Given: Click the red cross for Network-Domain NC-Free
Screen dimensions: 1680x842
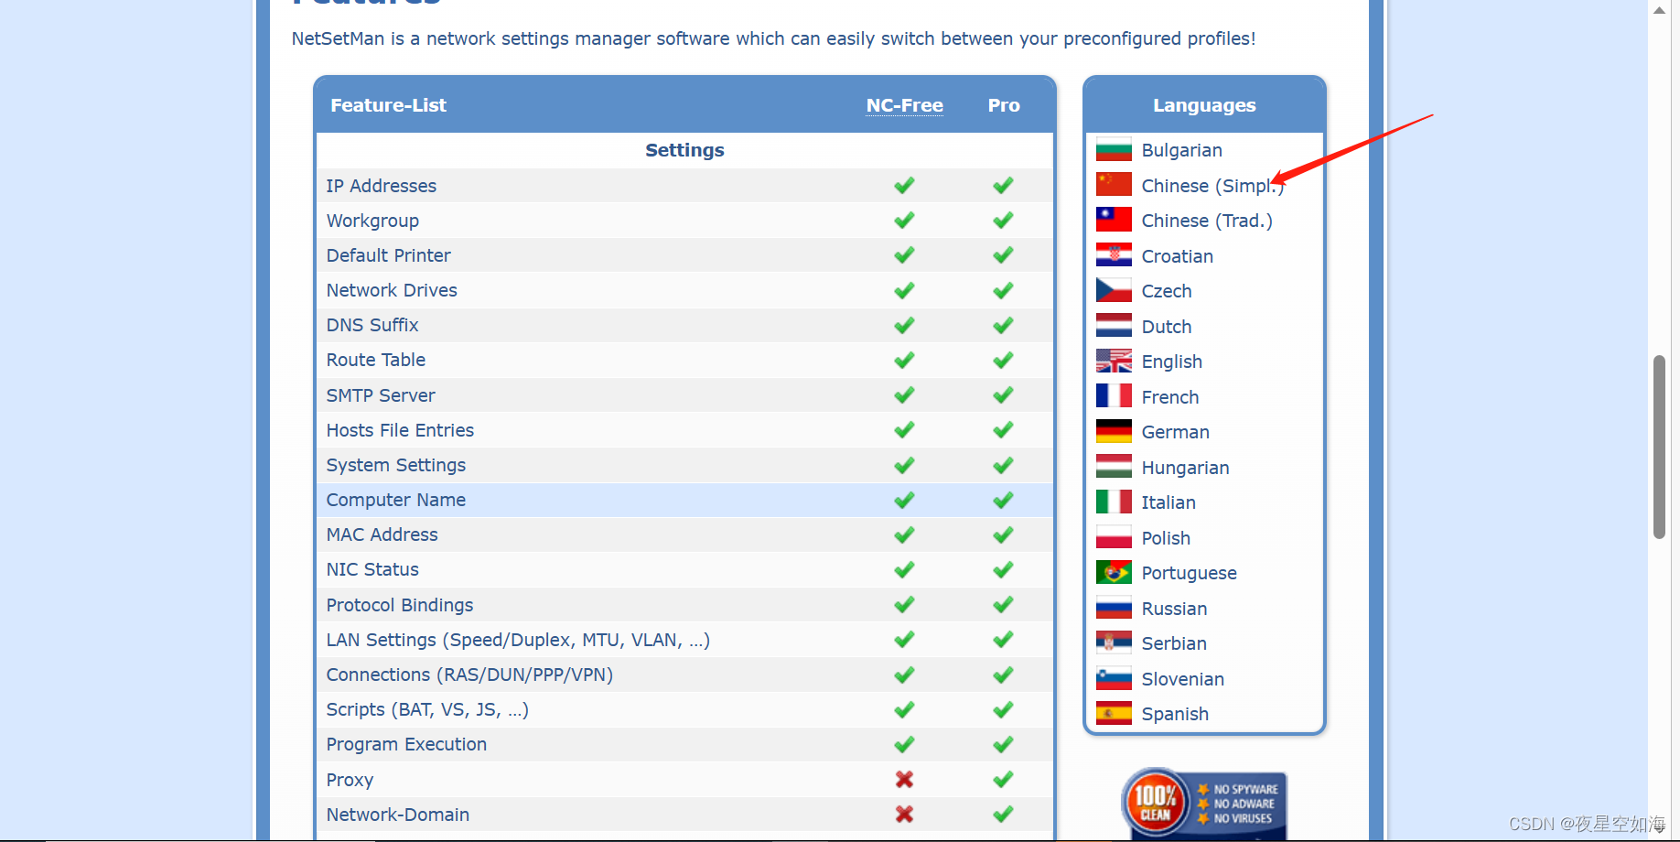Looking at the screenshot, I should coord(904,814).
